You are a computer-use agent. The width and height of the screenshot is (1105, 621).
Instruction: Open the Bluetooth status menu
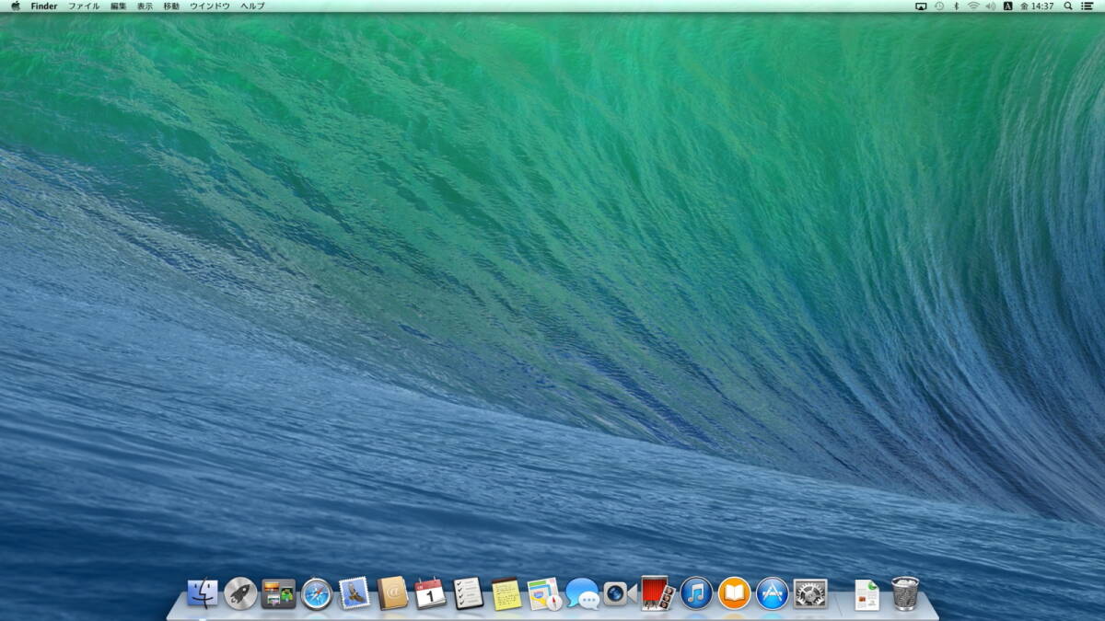[956, 6]
